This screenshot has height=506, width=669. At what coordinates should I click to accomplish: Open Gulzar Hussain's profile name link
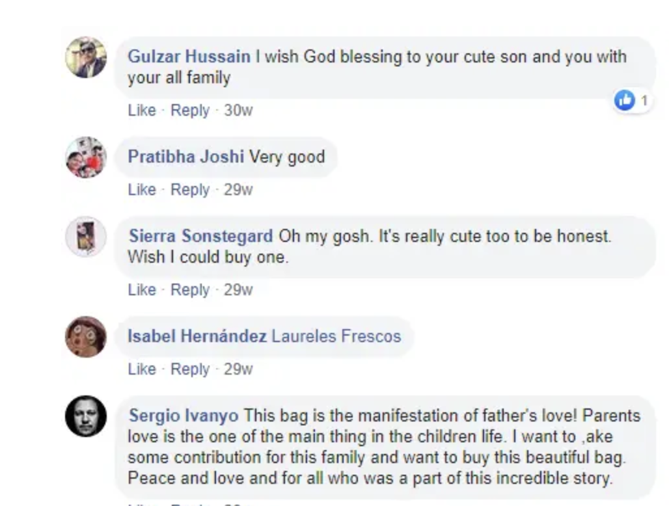pyautogui.click(x=189, y=57)
